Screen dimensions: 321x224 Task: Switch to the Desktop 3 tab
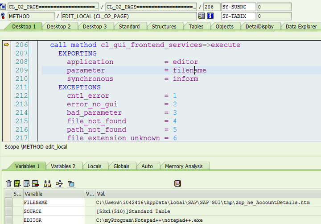click(95, 26)
